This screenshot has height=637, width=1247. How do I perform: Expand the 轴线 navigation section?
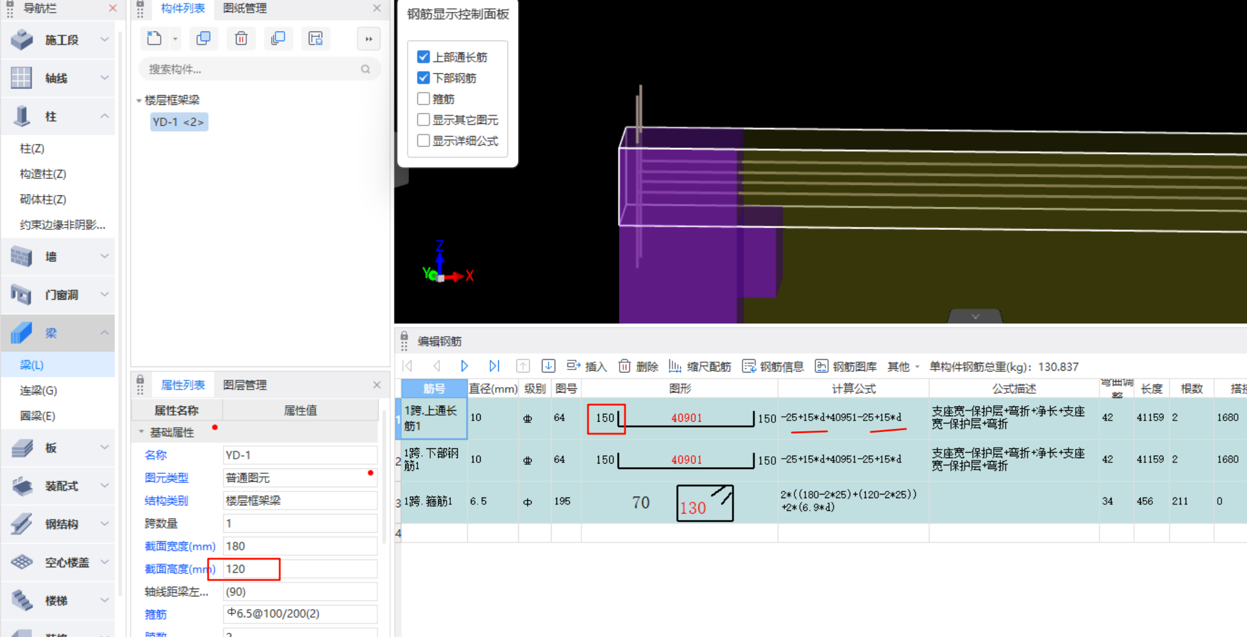104,78
